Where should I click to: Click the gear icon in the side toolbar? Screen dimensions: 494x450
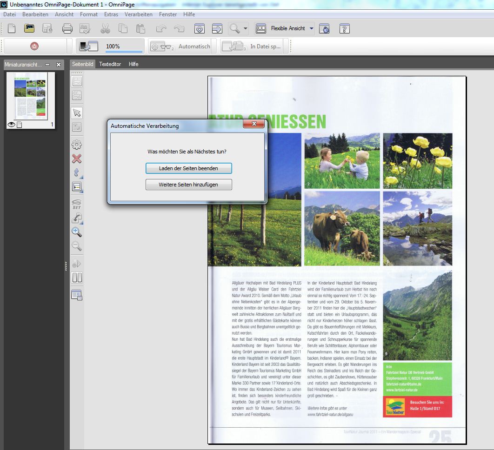[77, 145]
